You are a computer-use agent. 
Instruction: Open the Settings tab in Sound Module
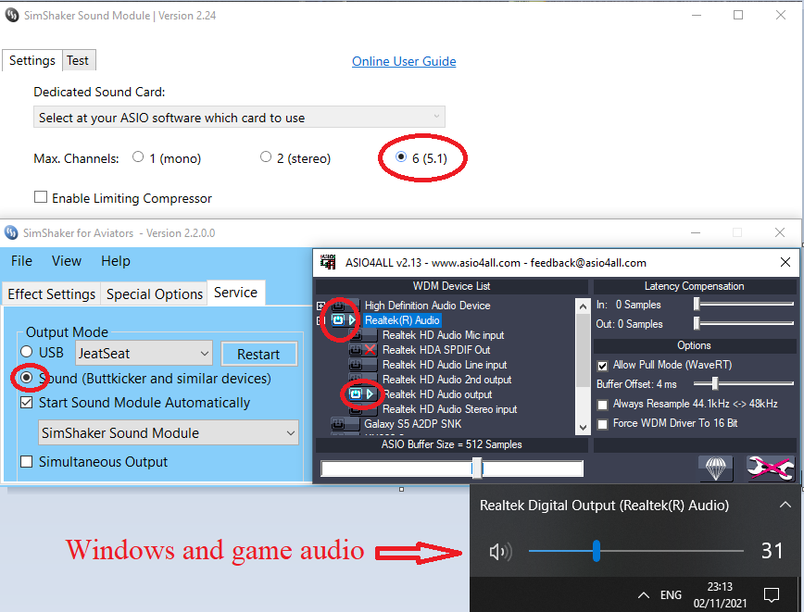point(31,60)
